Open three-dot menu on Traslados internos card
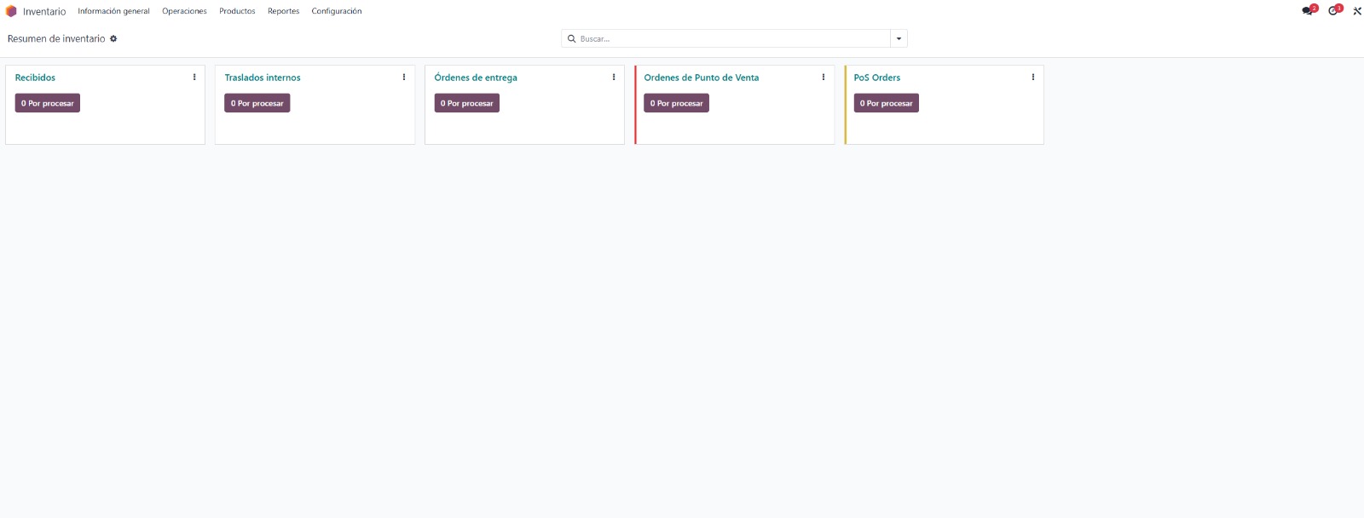 pyautogui.click(x=404, y=78)
